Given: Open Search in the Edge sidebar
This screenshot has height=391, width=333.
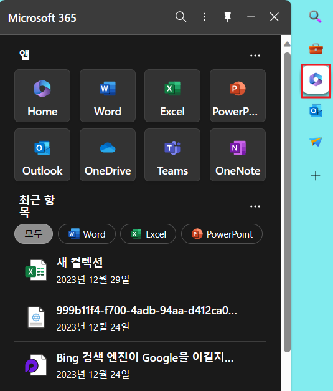Looking at the screenshot, I should pos(316,16).
